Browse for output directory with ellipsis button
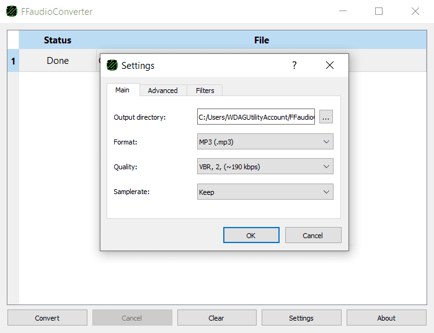 point(326,117)
